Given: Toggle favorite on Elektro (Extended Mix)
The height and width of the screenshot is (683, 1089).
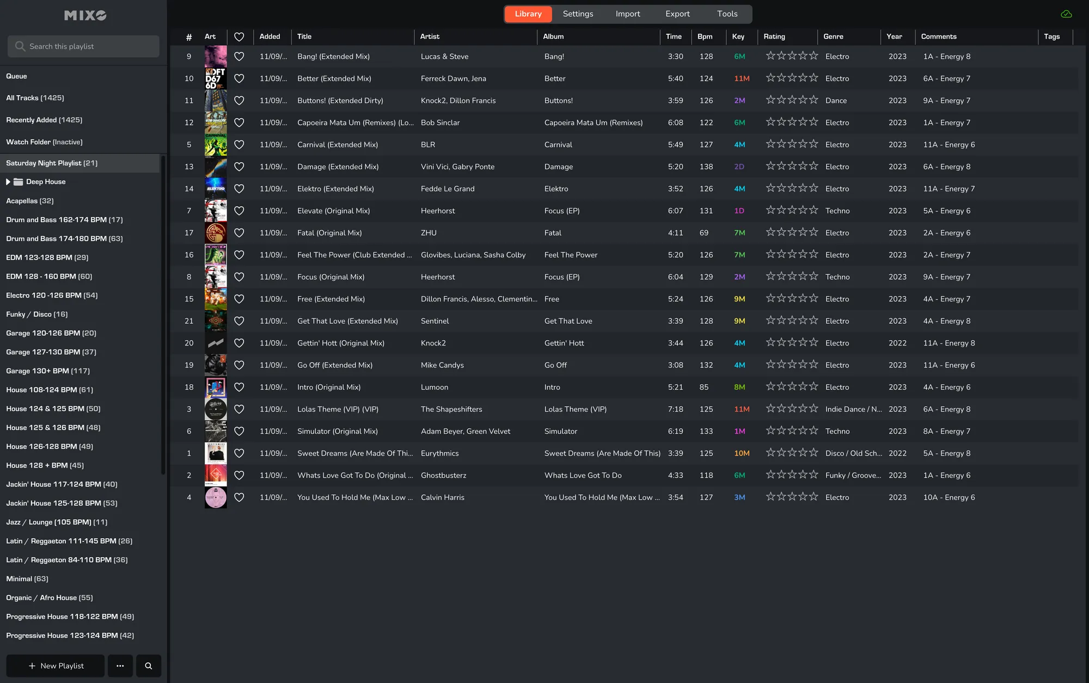Looking at the screenshot, I should tap(239, 188).
